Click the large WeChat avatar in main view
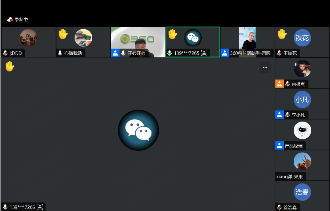 coord(138,130)
